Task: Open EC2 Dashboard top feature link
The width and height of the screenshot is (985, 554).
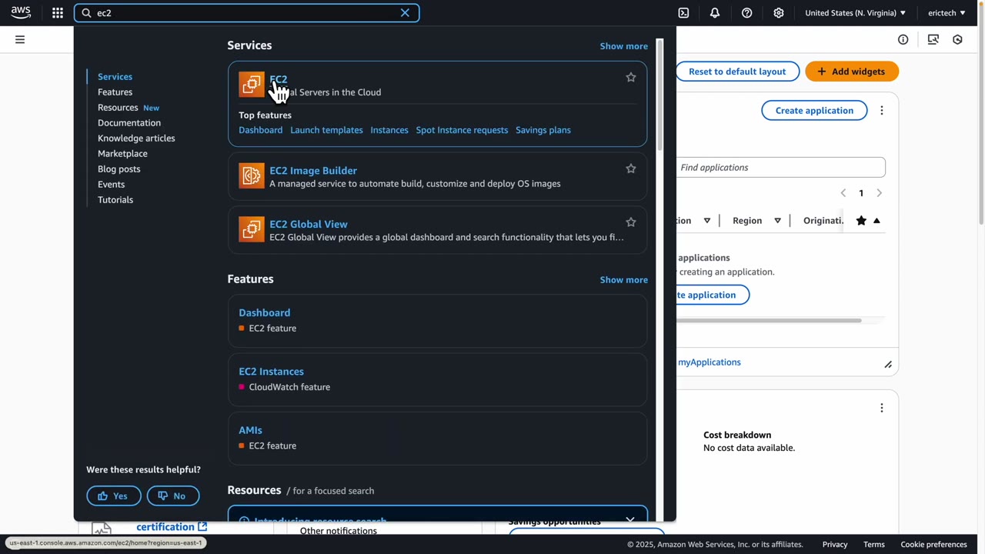Action: [x=260, y=130]
